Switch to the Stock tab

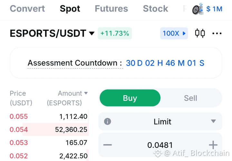click(155, 9)
